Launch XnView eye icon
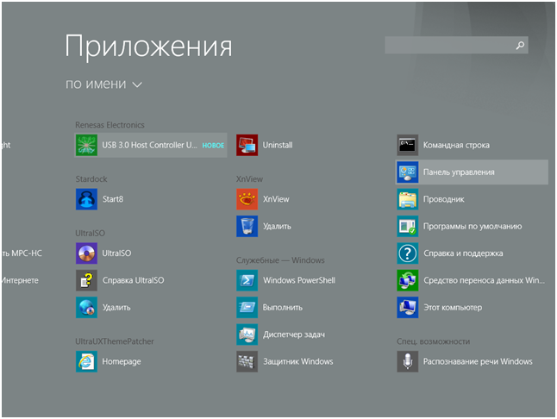 [x=247, y=199]
